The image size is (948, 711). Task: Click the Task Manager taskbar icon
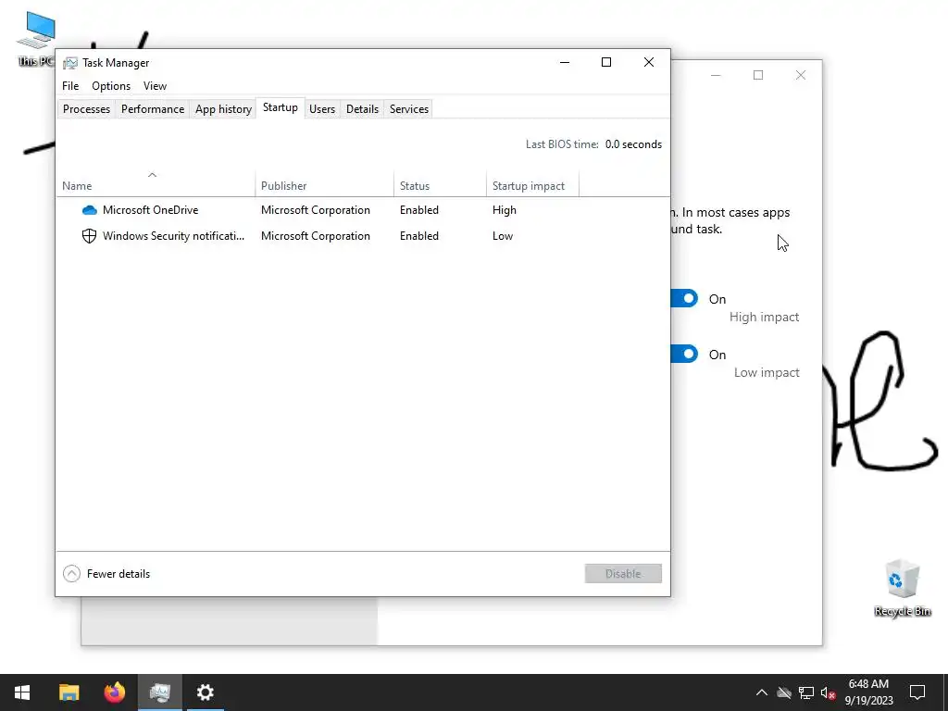pyautogui.click(x=159, y=692)
